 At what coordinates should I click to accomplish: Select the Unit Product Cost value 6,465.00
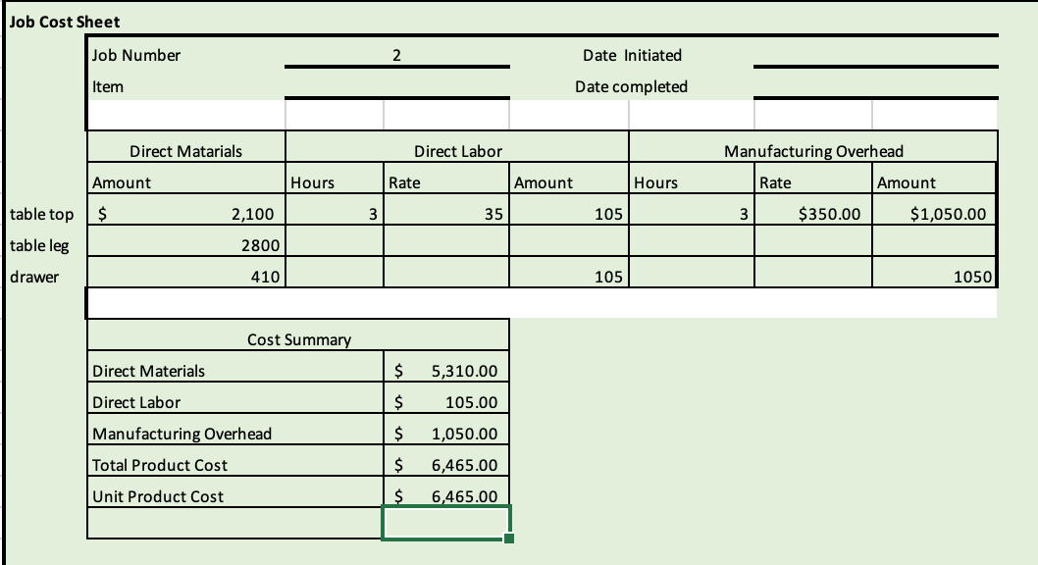pos(446,491)
